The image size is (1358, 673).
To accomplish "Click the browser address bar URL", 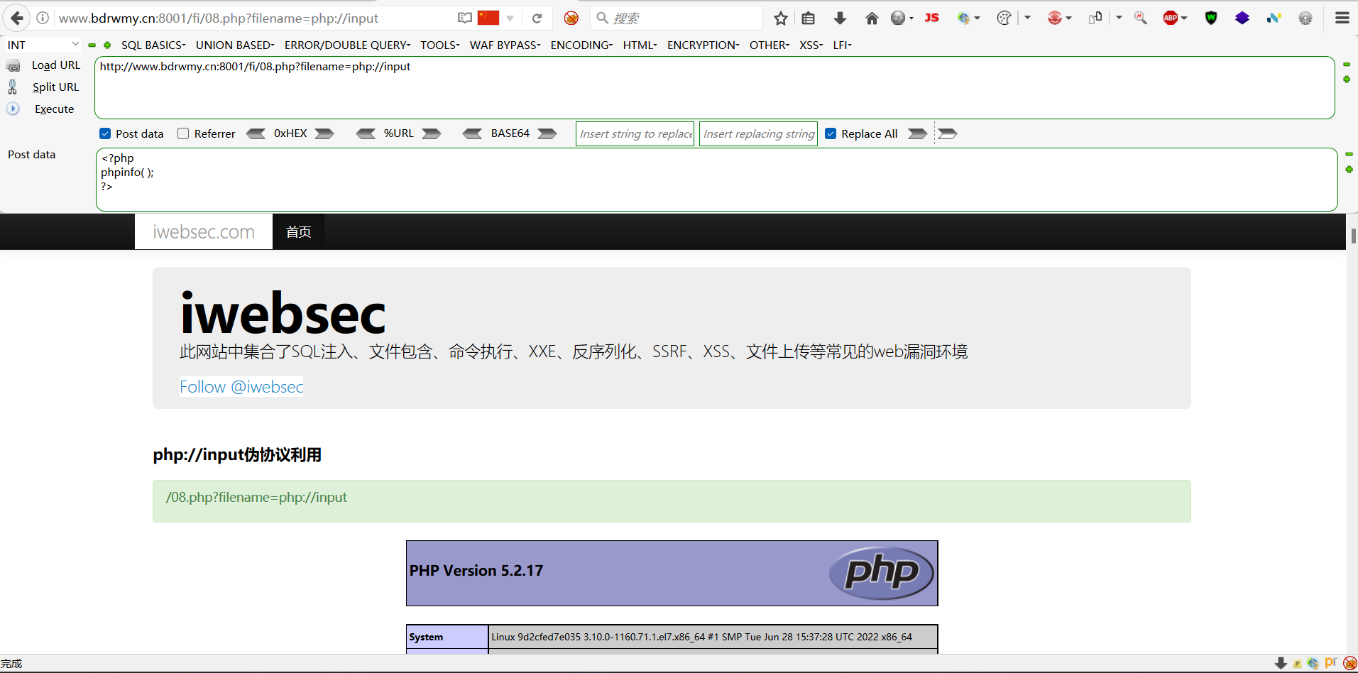I will (x=219, y=18).
